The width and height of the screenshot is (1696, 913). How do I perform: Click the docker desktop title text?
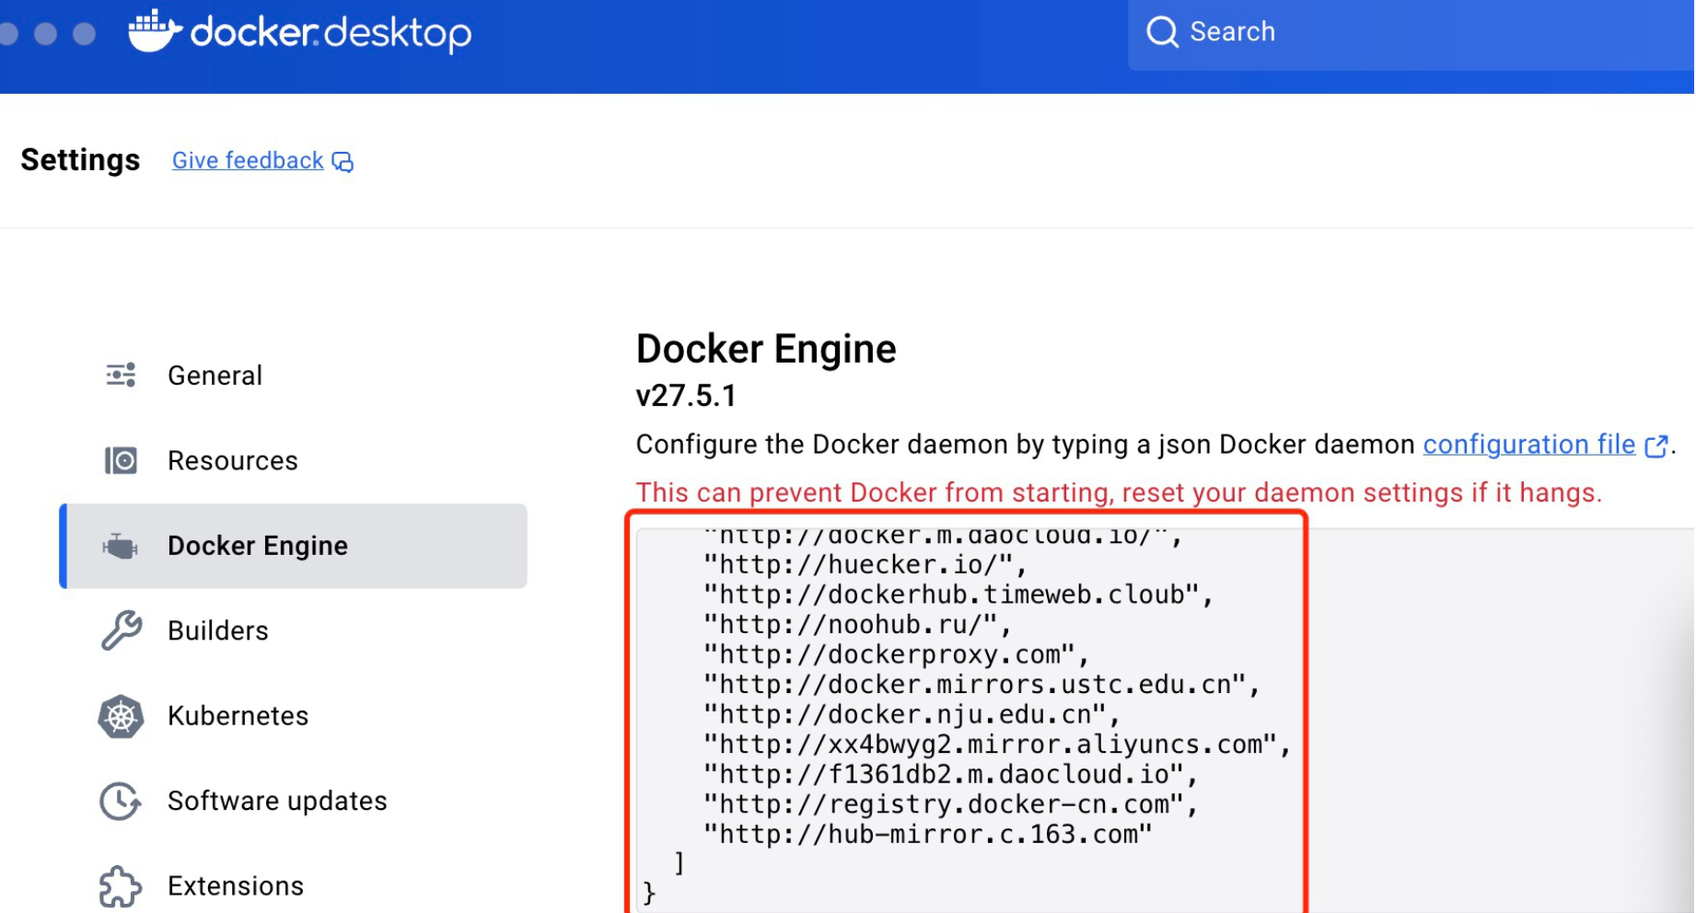pyautogui.click(x=331, y=33)
